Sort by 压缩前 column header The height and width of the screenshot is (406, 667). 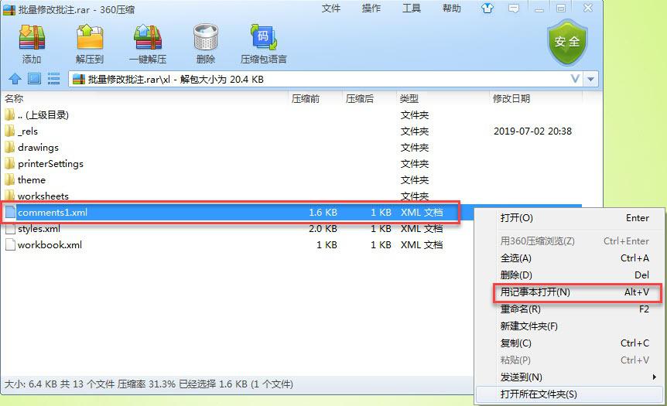point(306,99)
